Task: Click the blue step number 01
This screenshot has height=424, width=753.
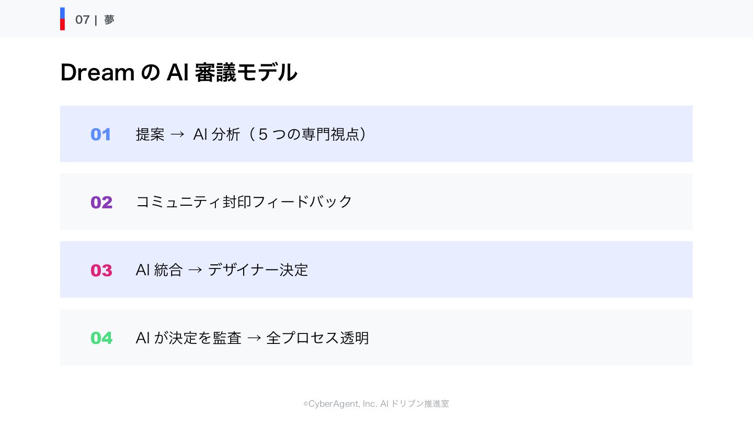Action: coord(101,135)
